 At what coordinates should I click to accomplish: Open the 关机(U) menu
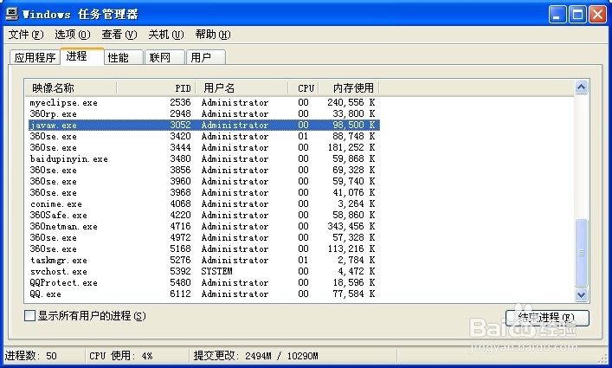pyautogui.click(x=166, y=35)
